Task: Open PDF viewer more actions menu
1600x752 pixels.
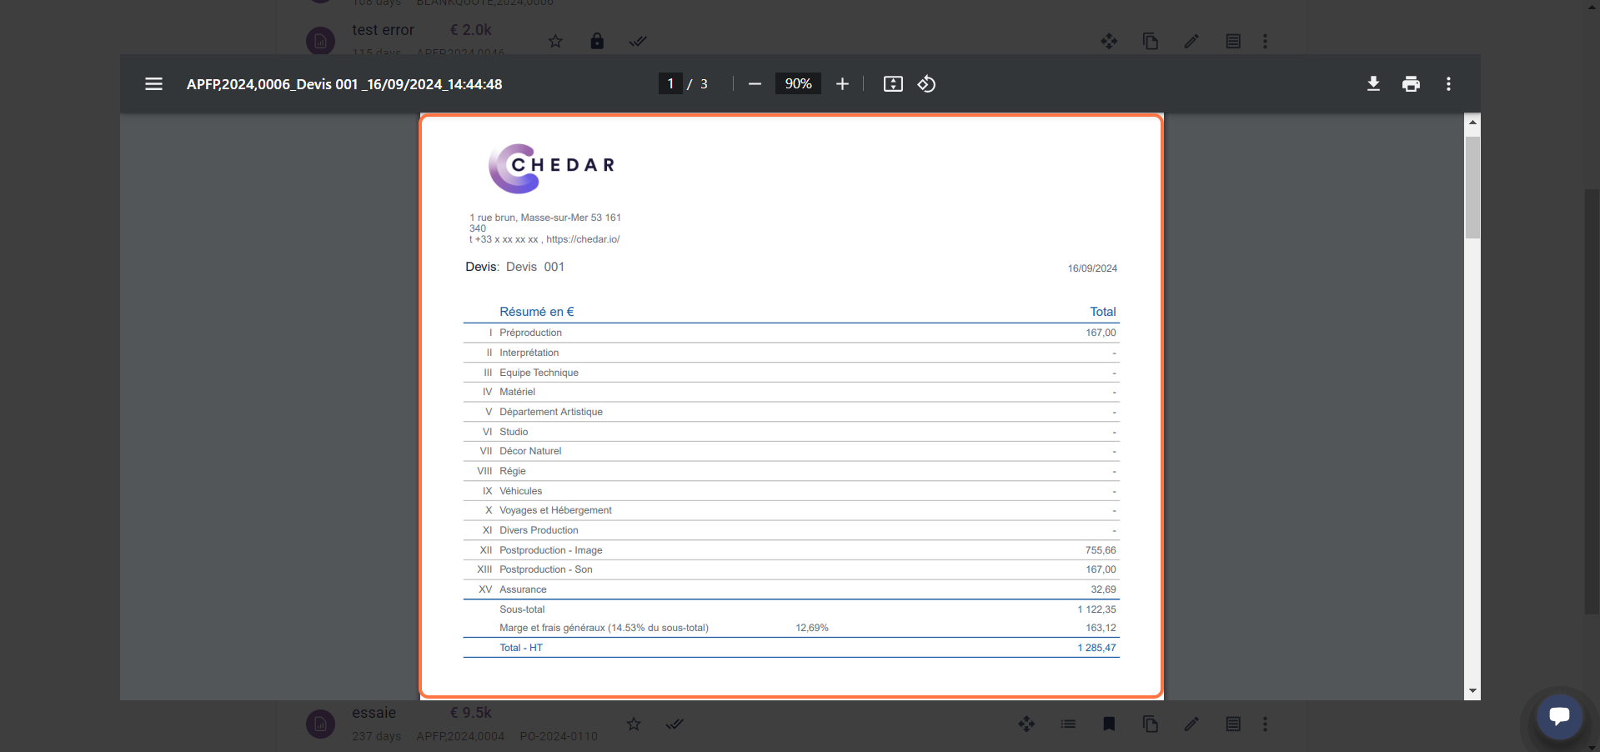Action: click(x=1448, y=84)
